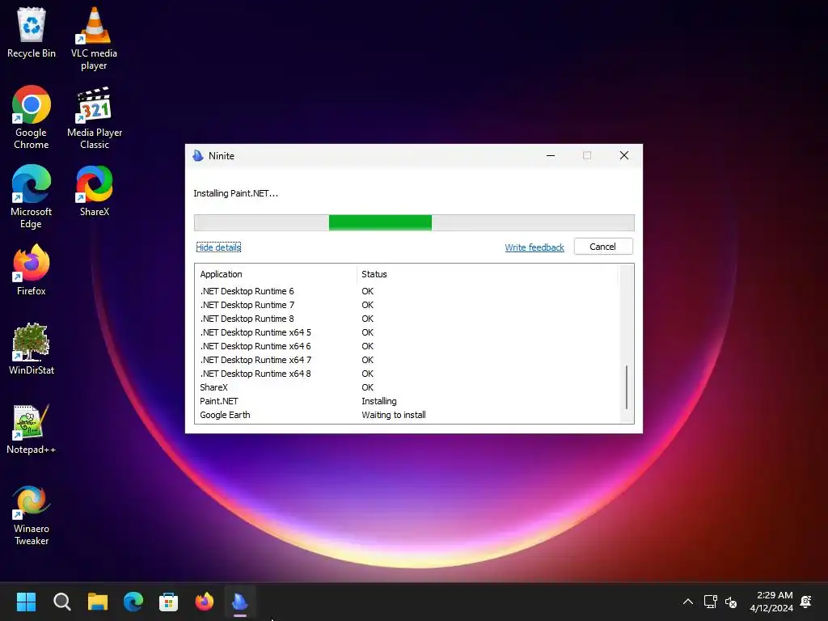
Task: Click the green installation progress bar
Action: click(380, 223)
